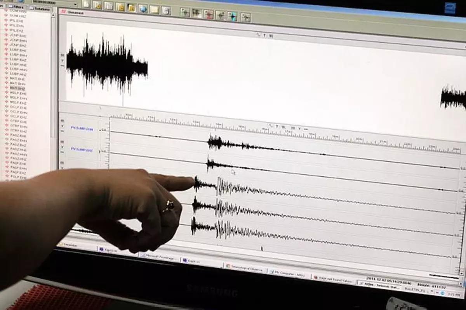Click the blue star waveform tool icon
The height and width of the screenshot is (310, 466).
point(232,15)
